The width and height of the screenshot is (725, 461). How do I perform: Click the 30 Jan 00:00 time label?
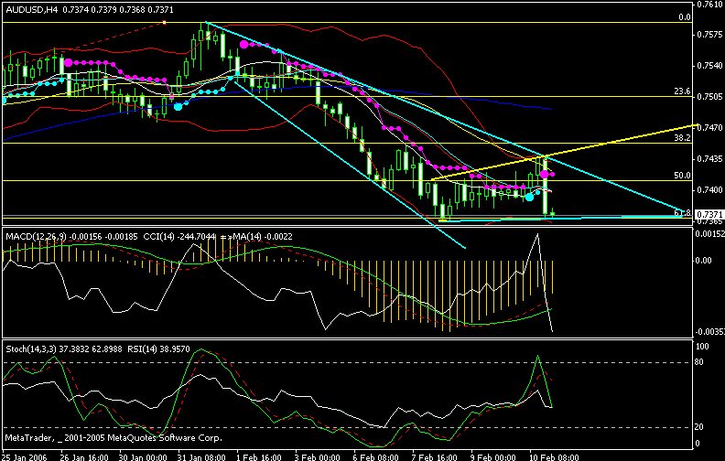pos(143,457)
